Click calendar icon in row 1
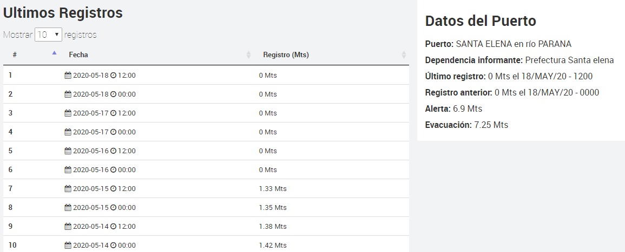Screen dimensions: 625x252 (x=68, y=76)
